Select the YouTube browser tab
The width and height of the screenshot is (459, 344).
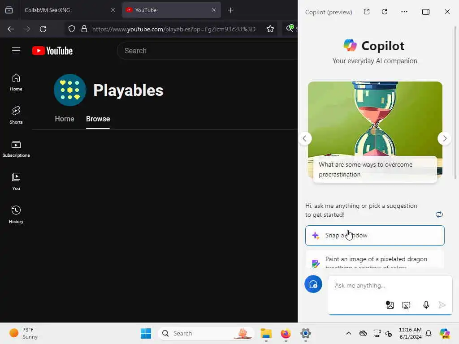click(x=171, y=10)
